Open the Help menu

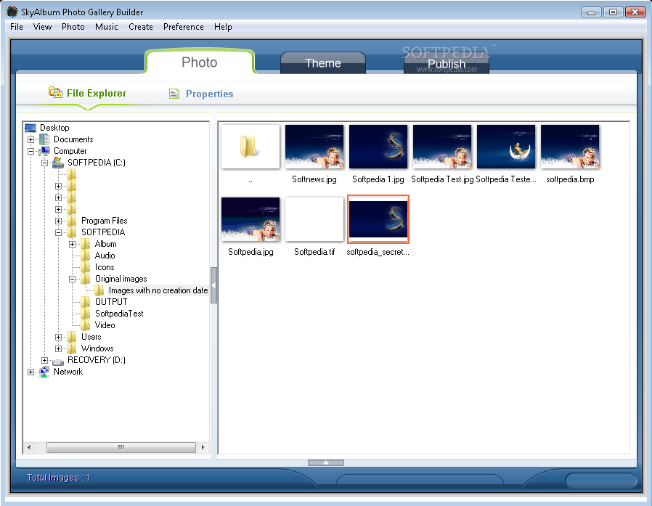[223, 27]
